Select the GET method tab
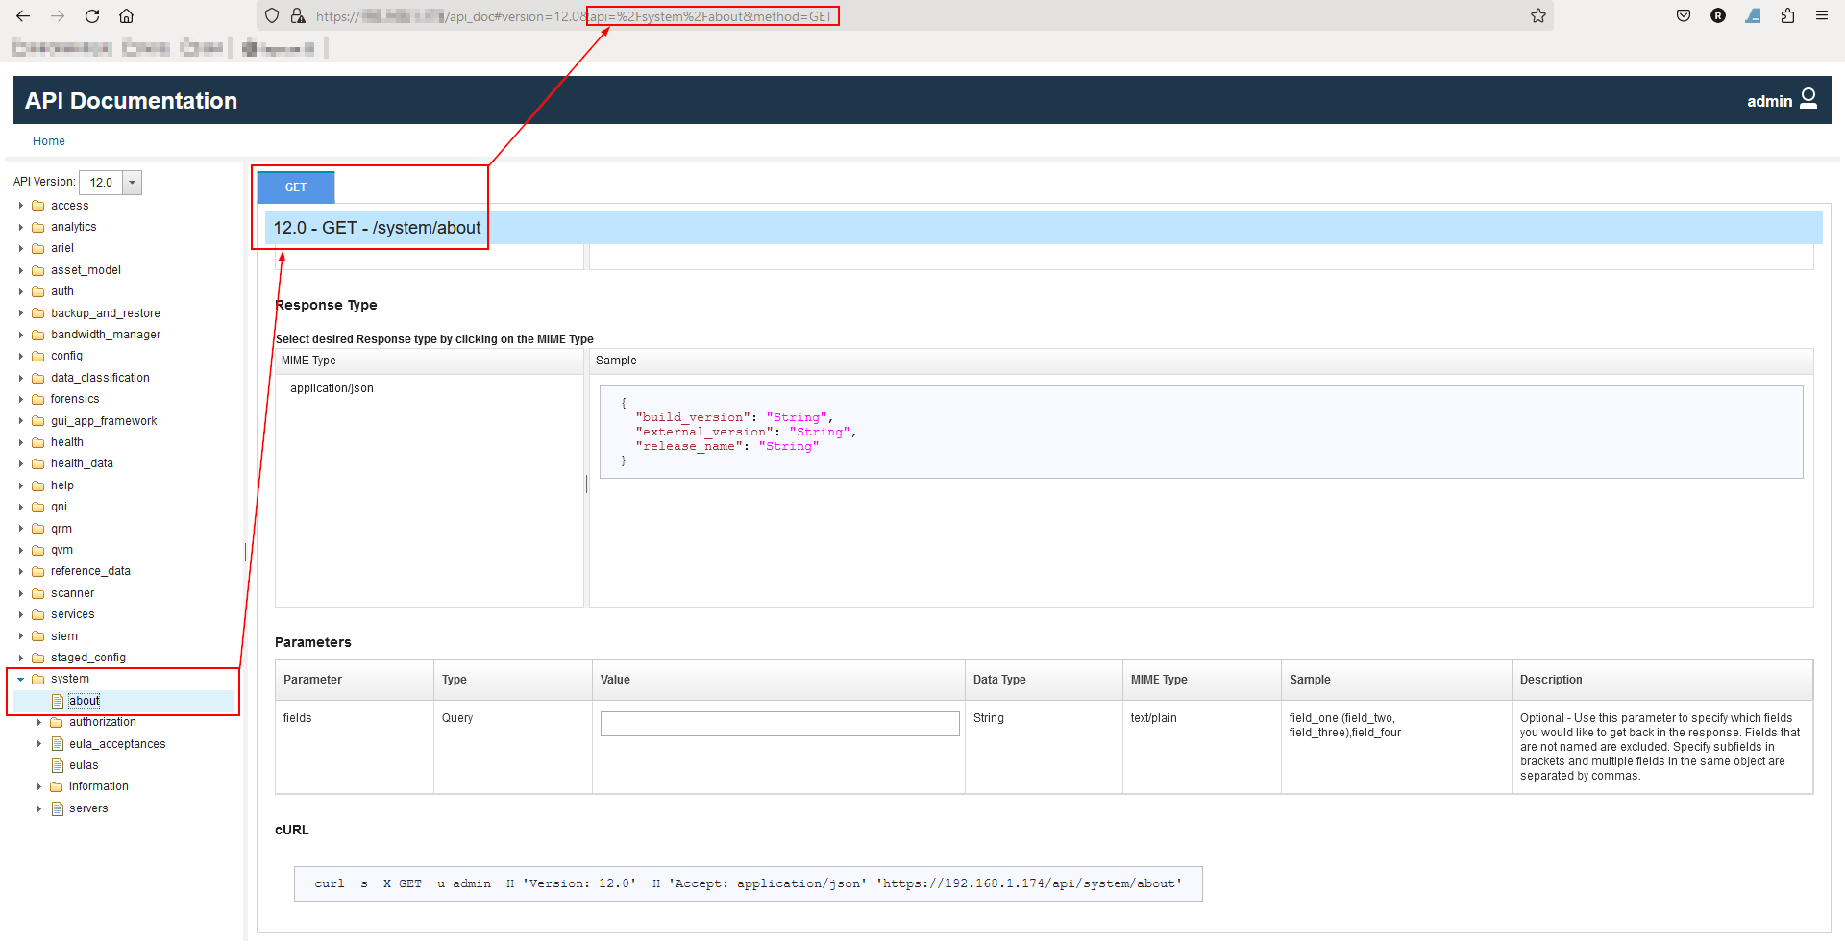This screenshot has width=1845, height=945. tap(296, 187)
